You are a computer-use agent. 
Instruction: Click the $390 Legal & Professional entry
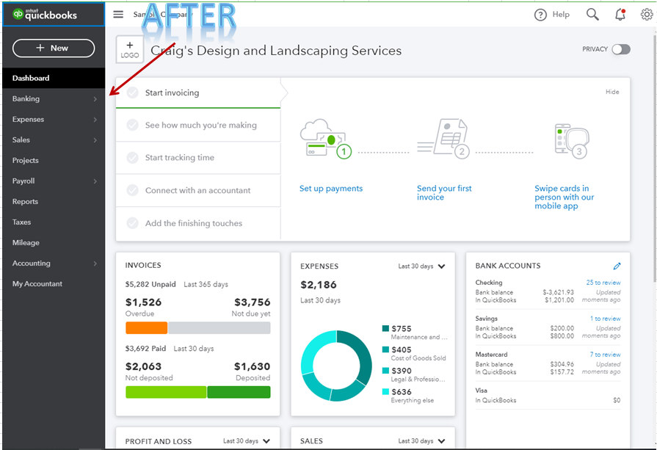[414, 374]
